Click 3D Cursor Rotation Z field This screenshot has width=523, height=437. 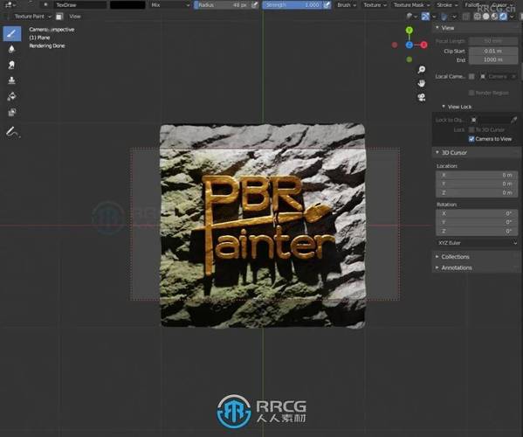(477, 231)
